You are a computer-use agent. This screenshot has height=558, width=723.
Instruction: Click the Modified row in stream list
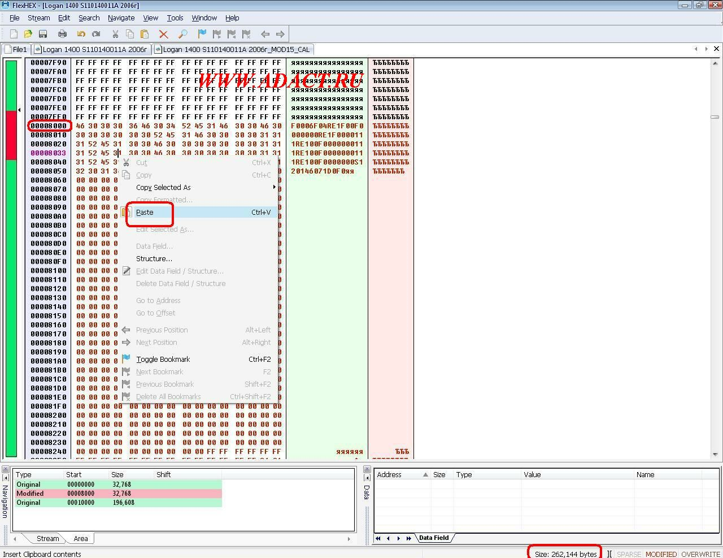coord(117,494)
